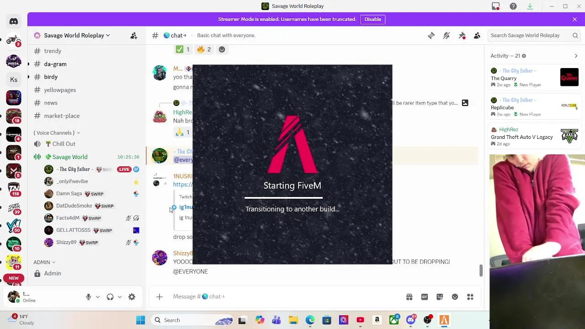
Task: Collapse the Voice Channels category
Action: pyautogui.click(x=56, y=133)
